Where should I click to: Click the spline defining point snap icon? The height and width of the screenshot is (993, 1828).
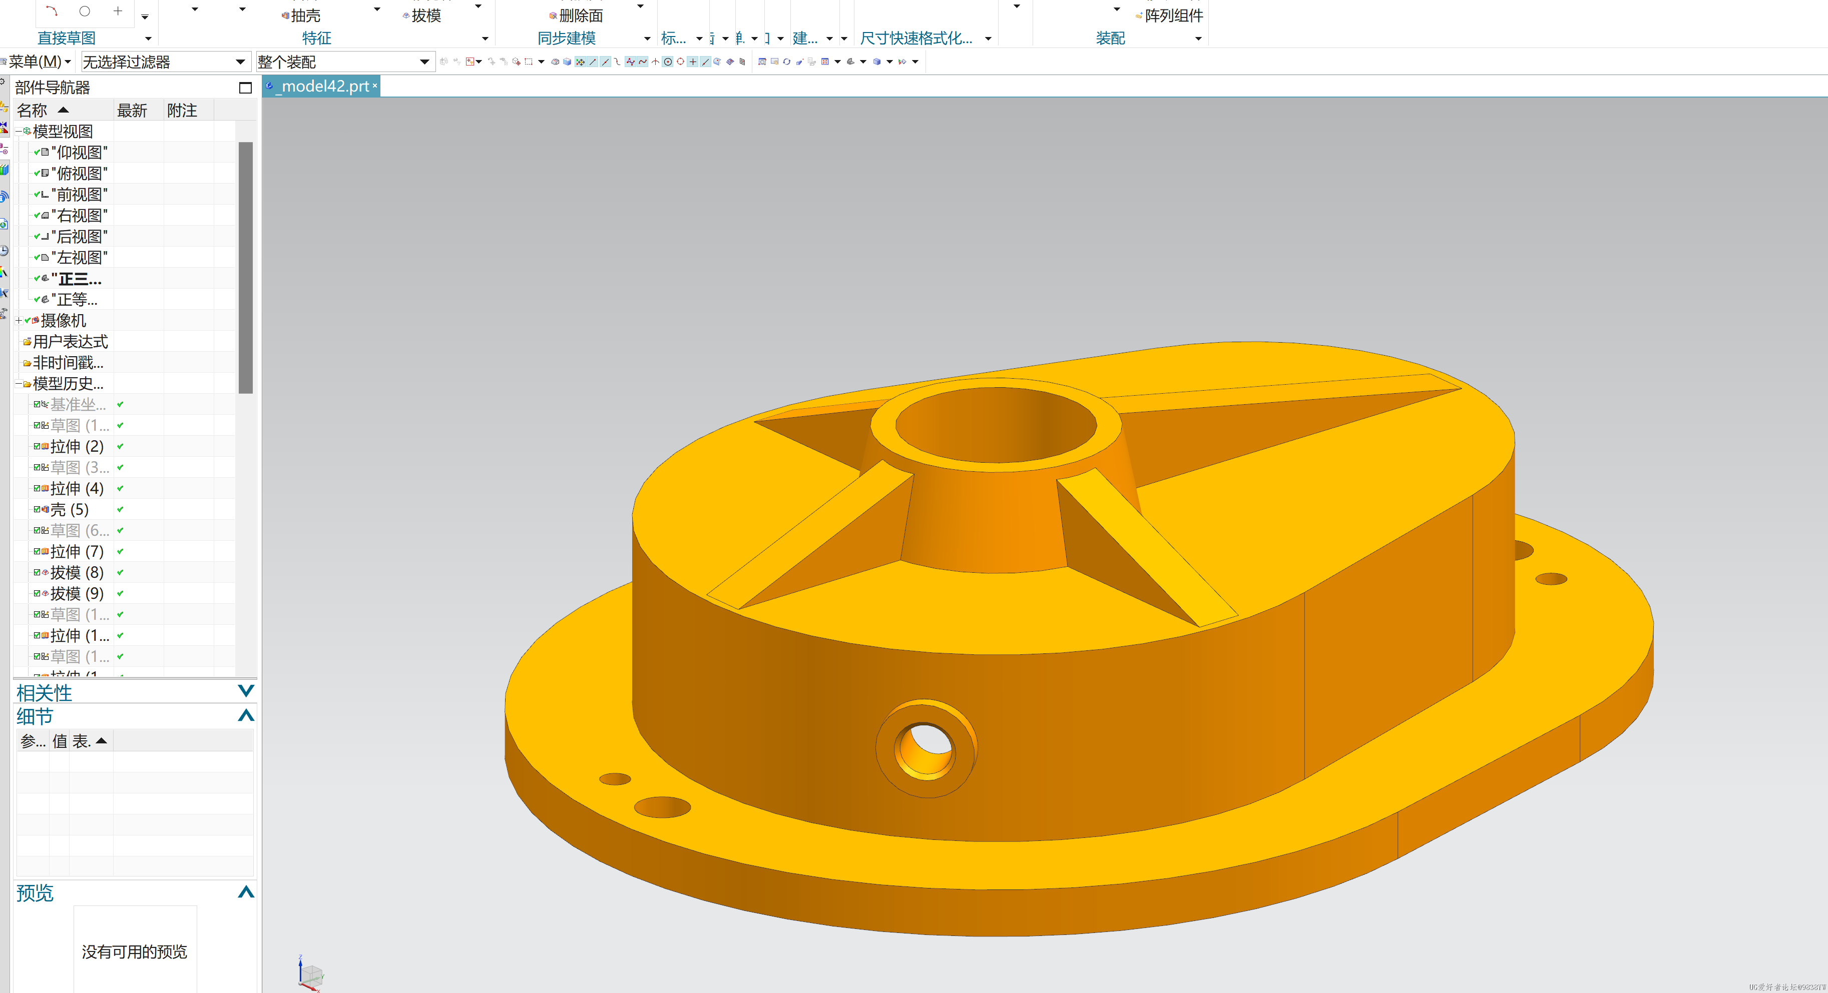(x=643, y=62)
